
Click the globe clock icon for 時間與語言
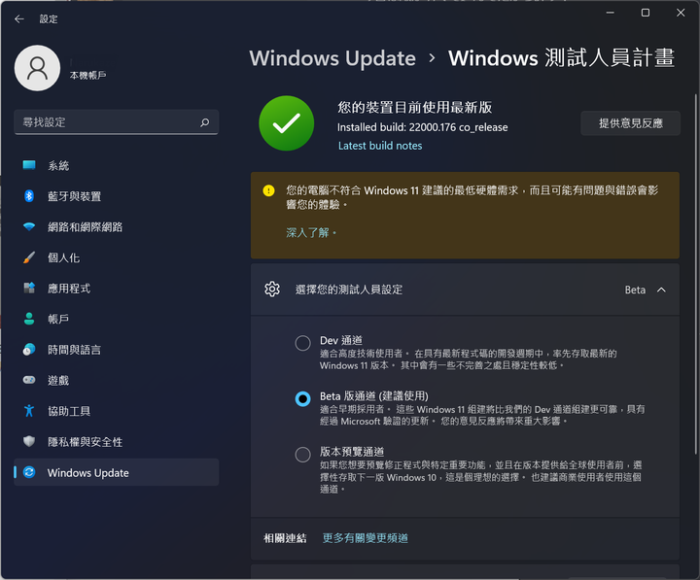click(29, 350)
